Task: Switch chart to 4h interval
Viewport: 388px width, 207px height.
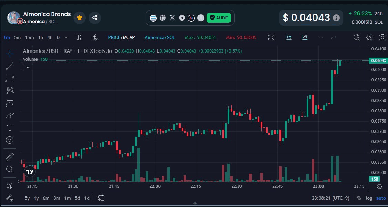Action: (x=50, y=37)
